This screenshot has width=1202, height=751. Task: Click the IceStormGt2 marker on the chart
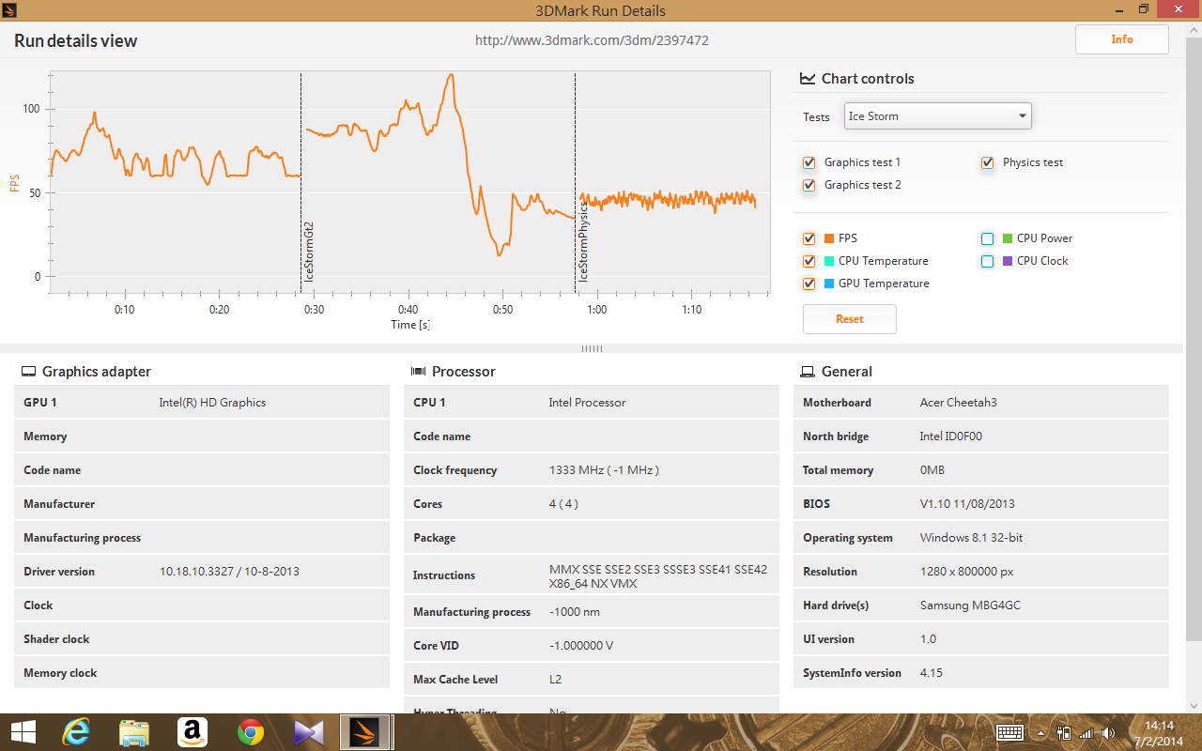[309, 252]
